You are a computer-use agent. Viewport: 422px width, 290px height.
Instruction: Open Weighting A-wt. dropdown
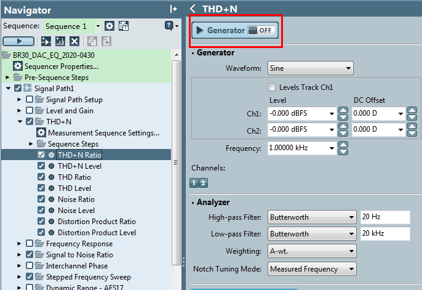312,251
